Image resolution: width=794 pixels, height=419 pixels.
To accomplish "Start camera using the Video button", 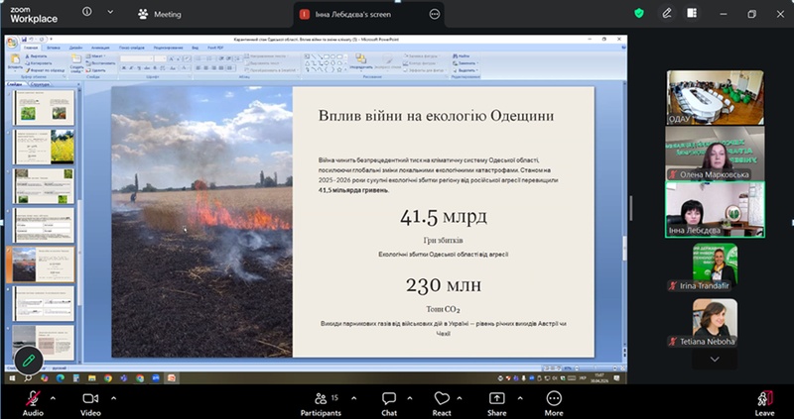I will click(90, 404).
